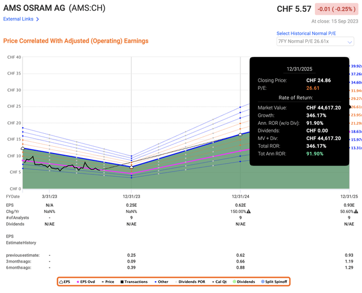Click the Tot Ann ROR 91.90% value in tooltip
Viewport: 362px width, 293px height.
pos(314,154)
